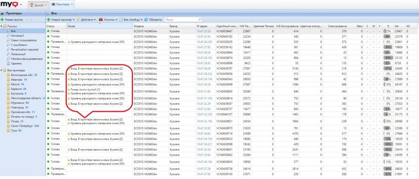Sort by the Модель column header
Image resolution: width=419 pixels, height=179 pixels.
coord(151,26)
